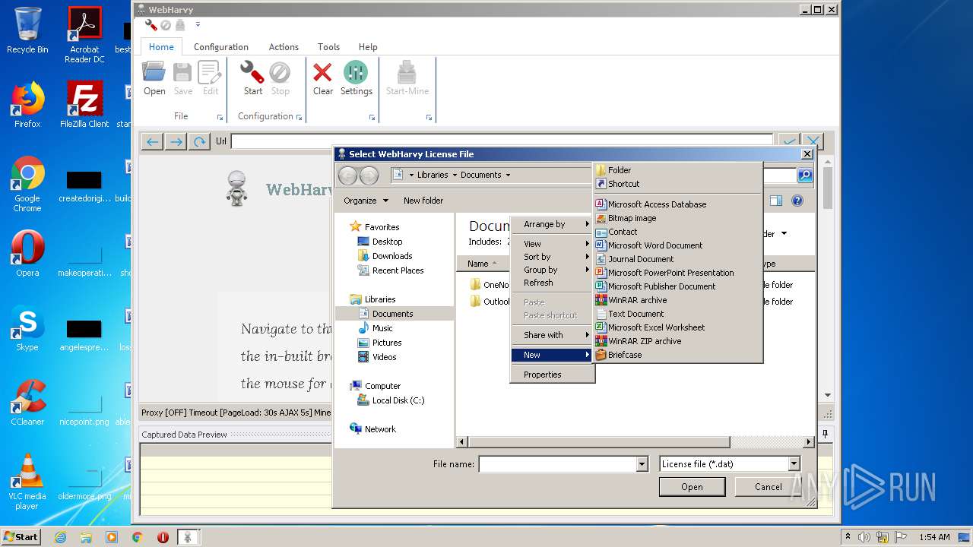Click the Cancel button in dialog
This screenshot has width=973, height=547.
click(x=769, y=487)
